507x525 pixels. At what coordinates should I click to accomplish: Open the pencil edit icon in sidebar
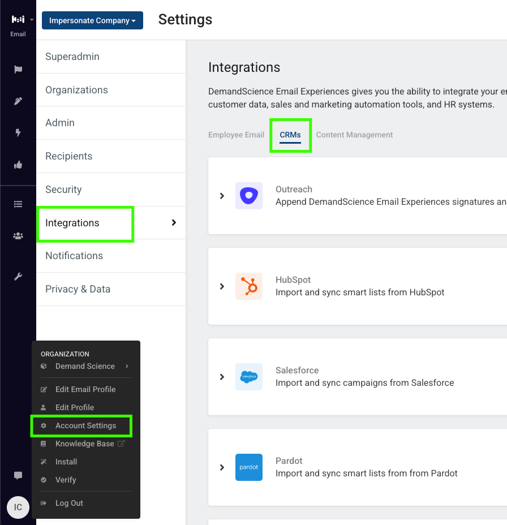tap(18, 101)
